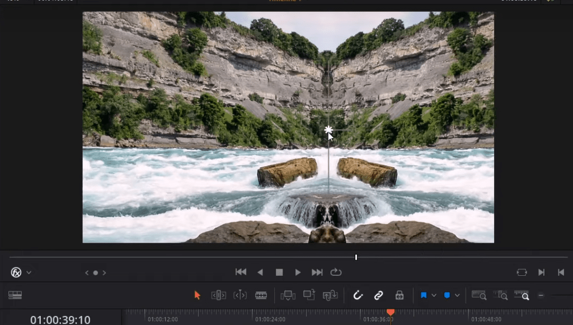The width and height of the screenshot is (573, 325).
Task: Click ruler label 01:00:24:00
Action: pyautogui.click(x=270, y=319)
